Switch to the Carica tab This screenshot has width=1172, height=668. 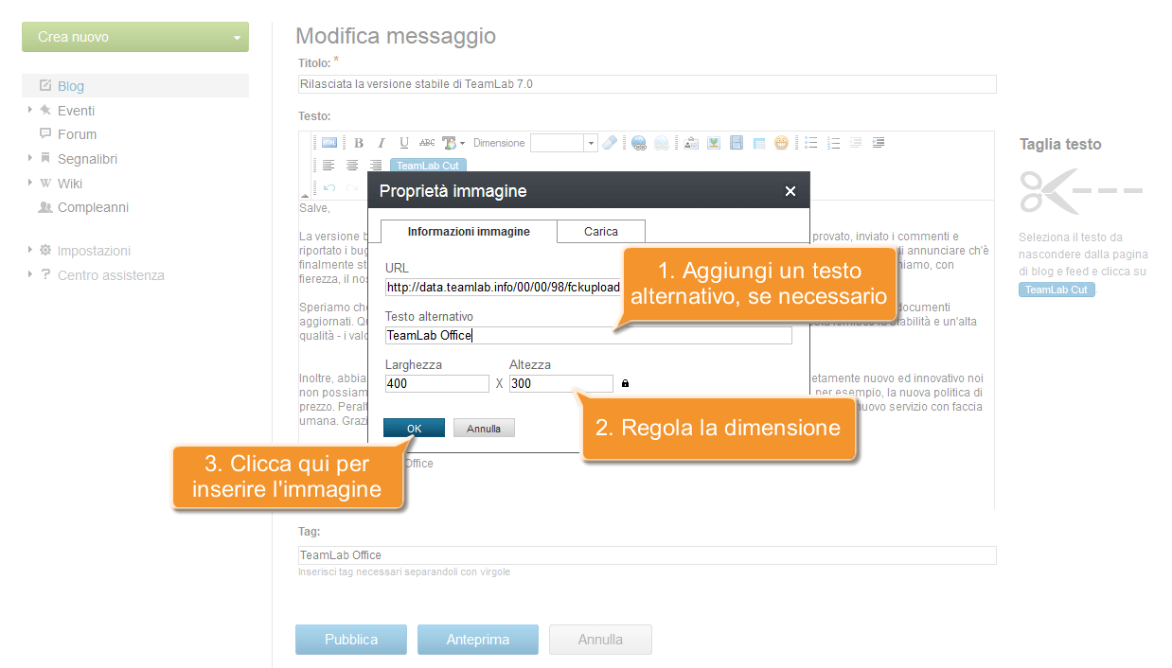tap(601, 231)
